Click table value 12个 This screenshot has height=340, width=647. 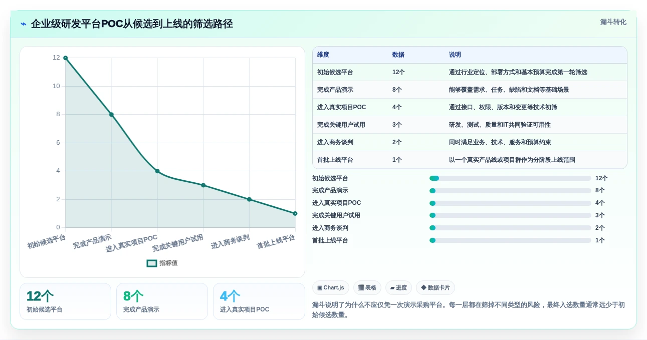398,72
